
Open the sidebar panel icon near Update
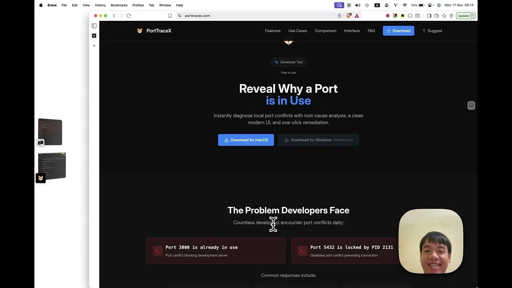coord(429,16)
